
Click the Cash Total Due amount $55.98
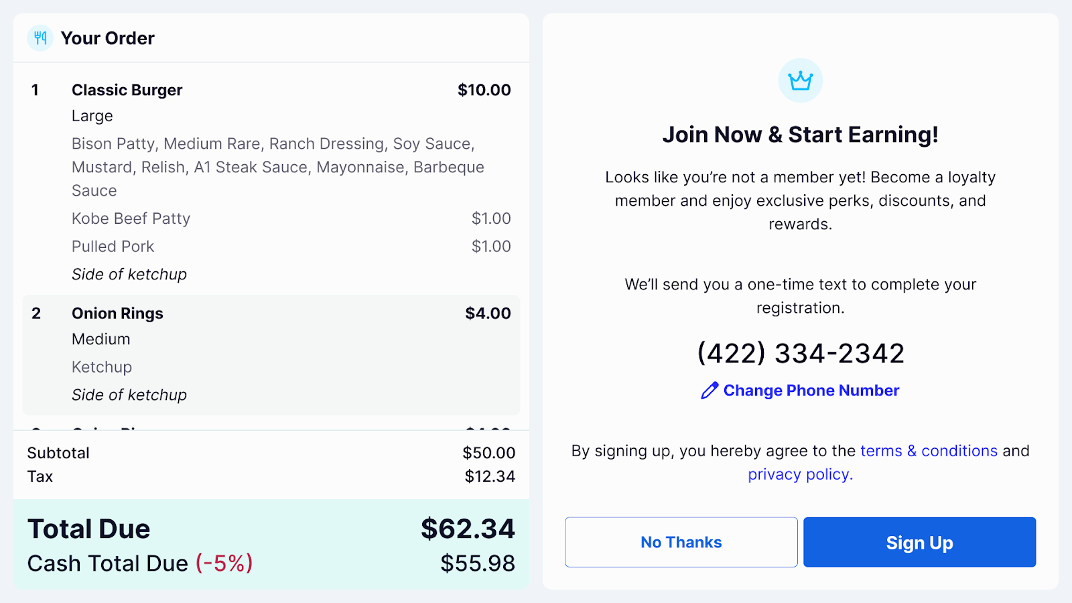click(477, 563)
